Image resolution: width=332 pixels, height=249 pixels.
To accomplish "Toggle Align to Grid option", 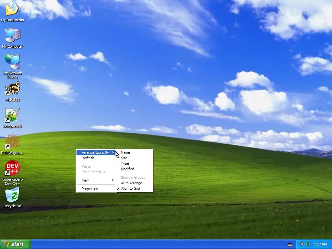I will [x=134, y=188].
